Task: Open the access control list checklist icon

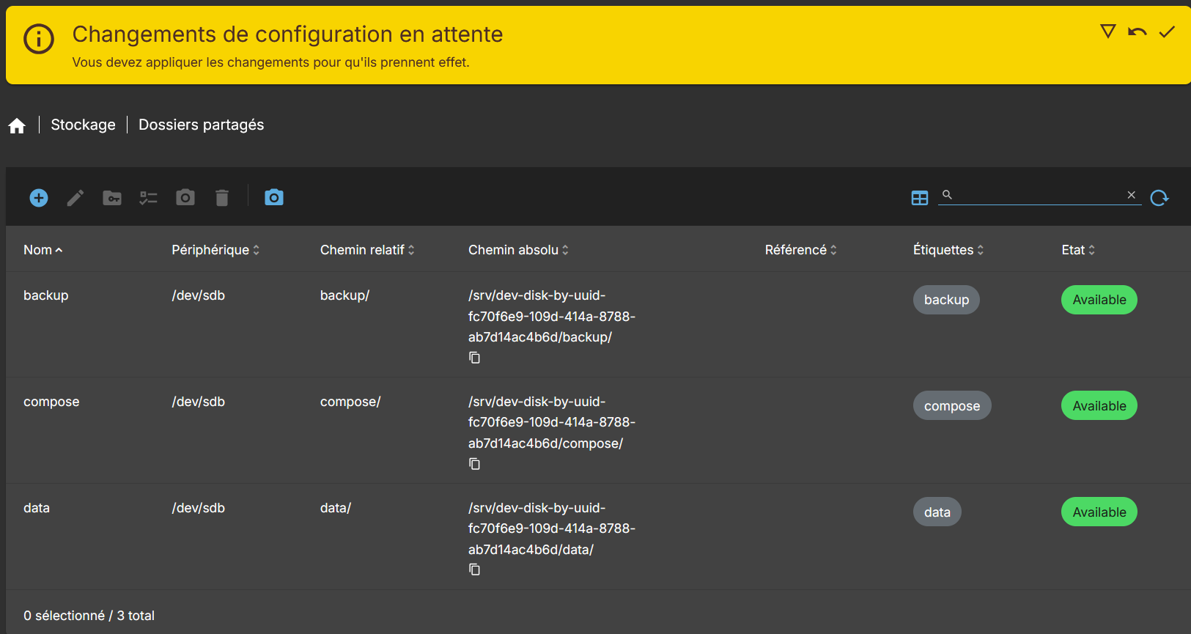Action: coord(149,198)
